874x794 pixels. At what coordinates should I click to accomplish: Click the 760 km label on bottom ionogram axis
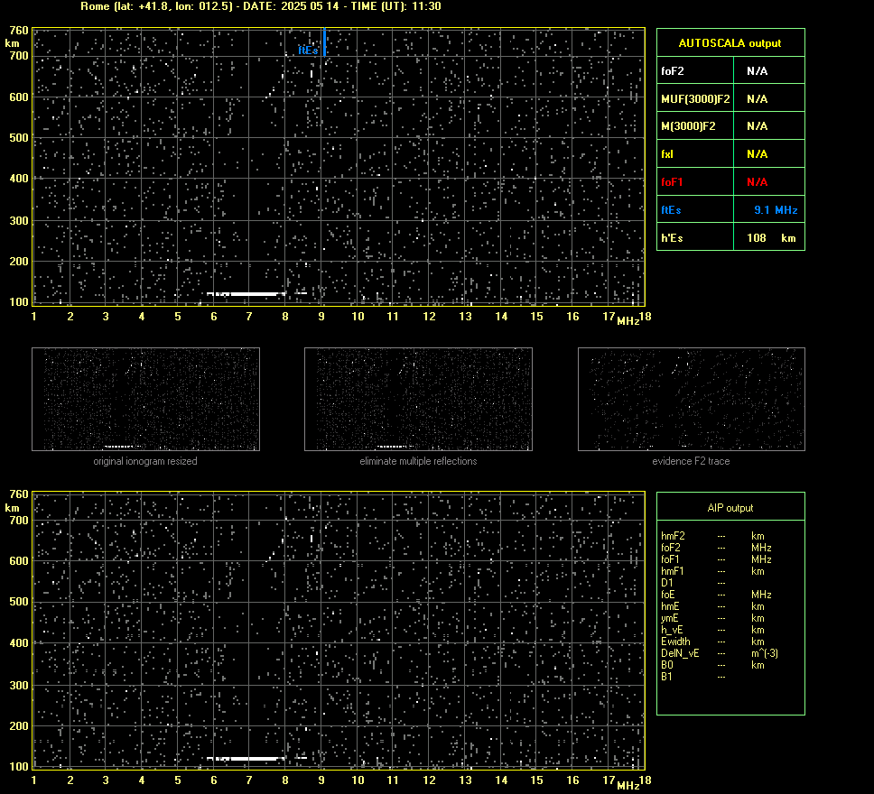(x=19, y=494)
